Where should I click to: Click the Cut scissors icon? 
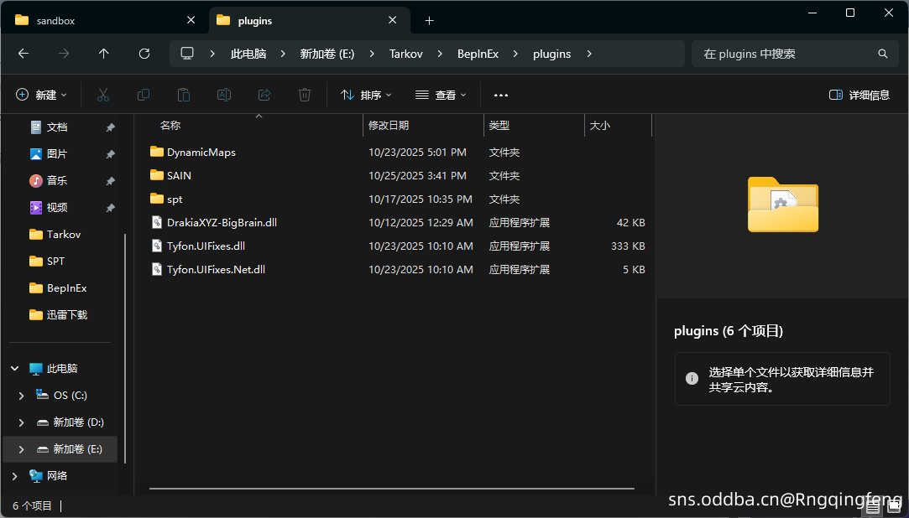click(x=103, y=95)
